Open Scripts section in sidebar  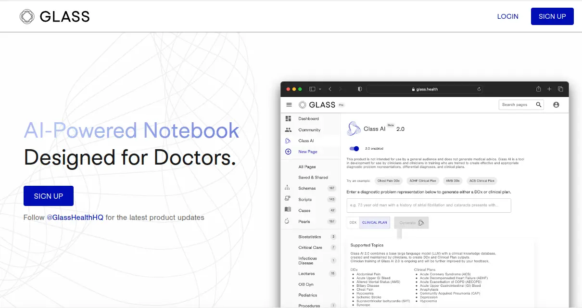(305, 199)
